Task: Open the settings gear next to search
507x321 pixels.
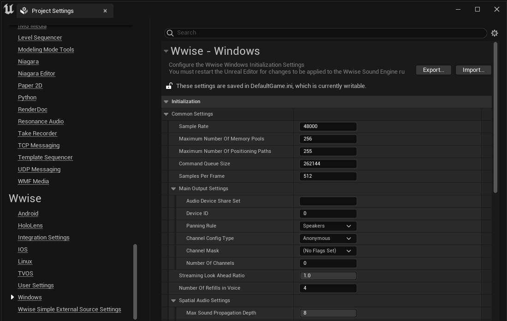Action: tap(495, 33)
